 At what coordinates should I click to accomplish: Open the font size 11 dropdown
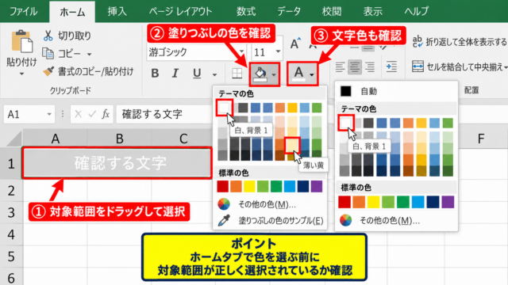tap(278, 51)
